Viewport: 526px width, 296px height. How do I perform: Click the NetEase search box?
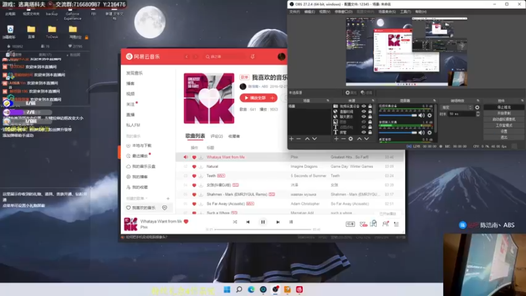225,57
